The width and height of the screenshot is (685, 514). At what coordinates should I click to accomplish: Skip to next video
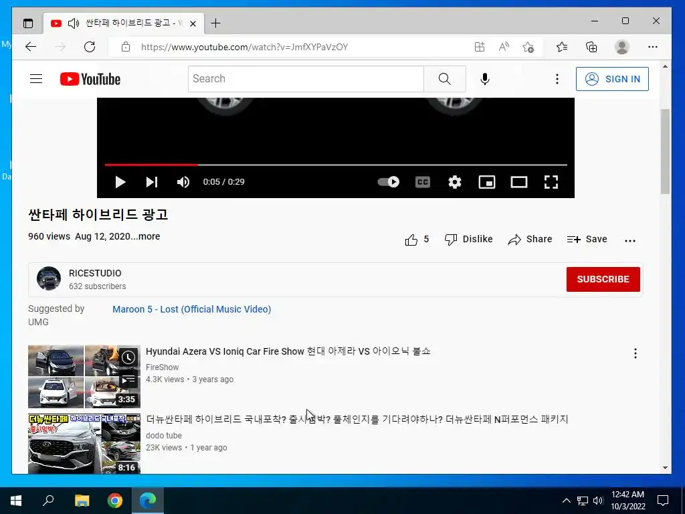tap(152, 182)
